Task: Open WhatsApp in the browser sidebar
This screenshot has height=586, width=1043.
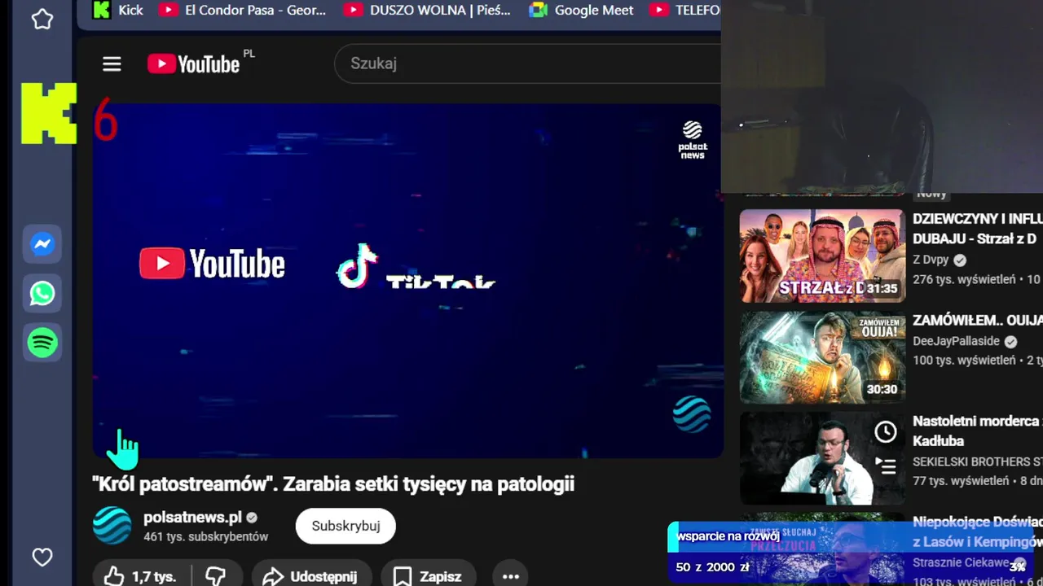Action: (x=42, y=293)
